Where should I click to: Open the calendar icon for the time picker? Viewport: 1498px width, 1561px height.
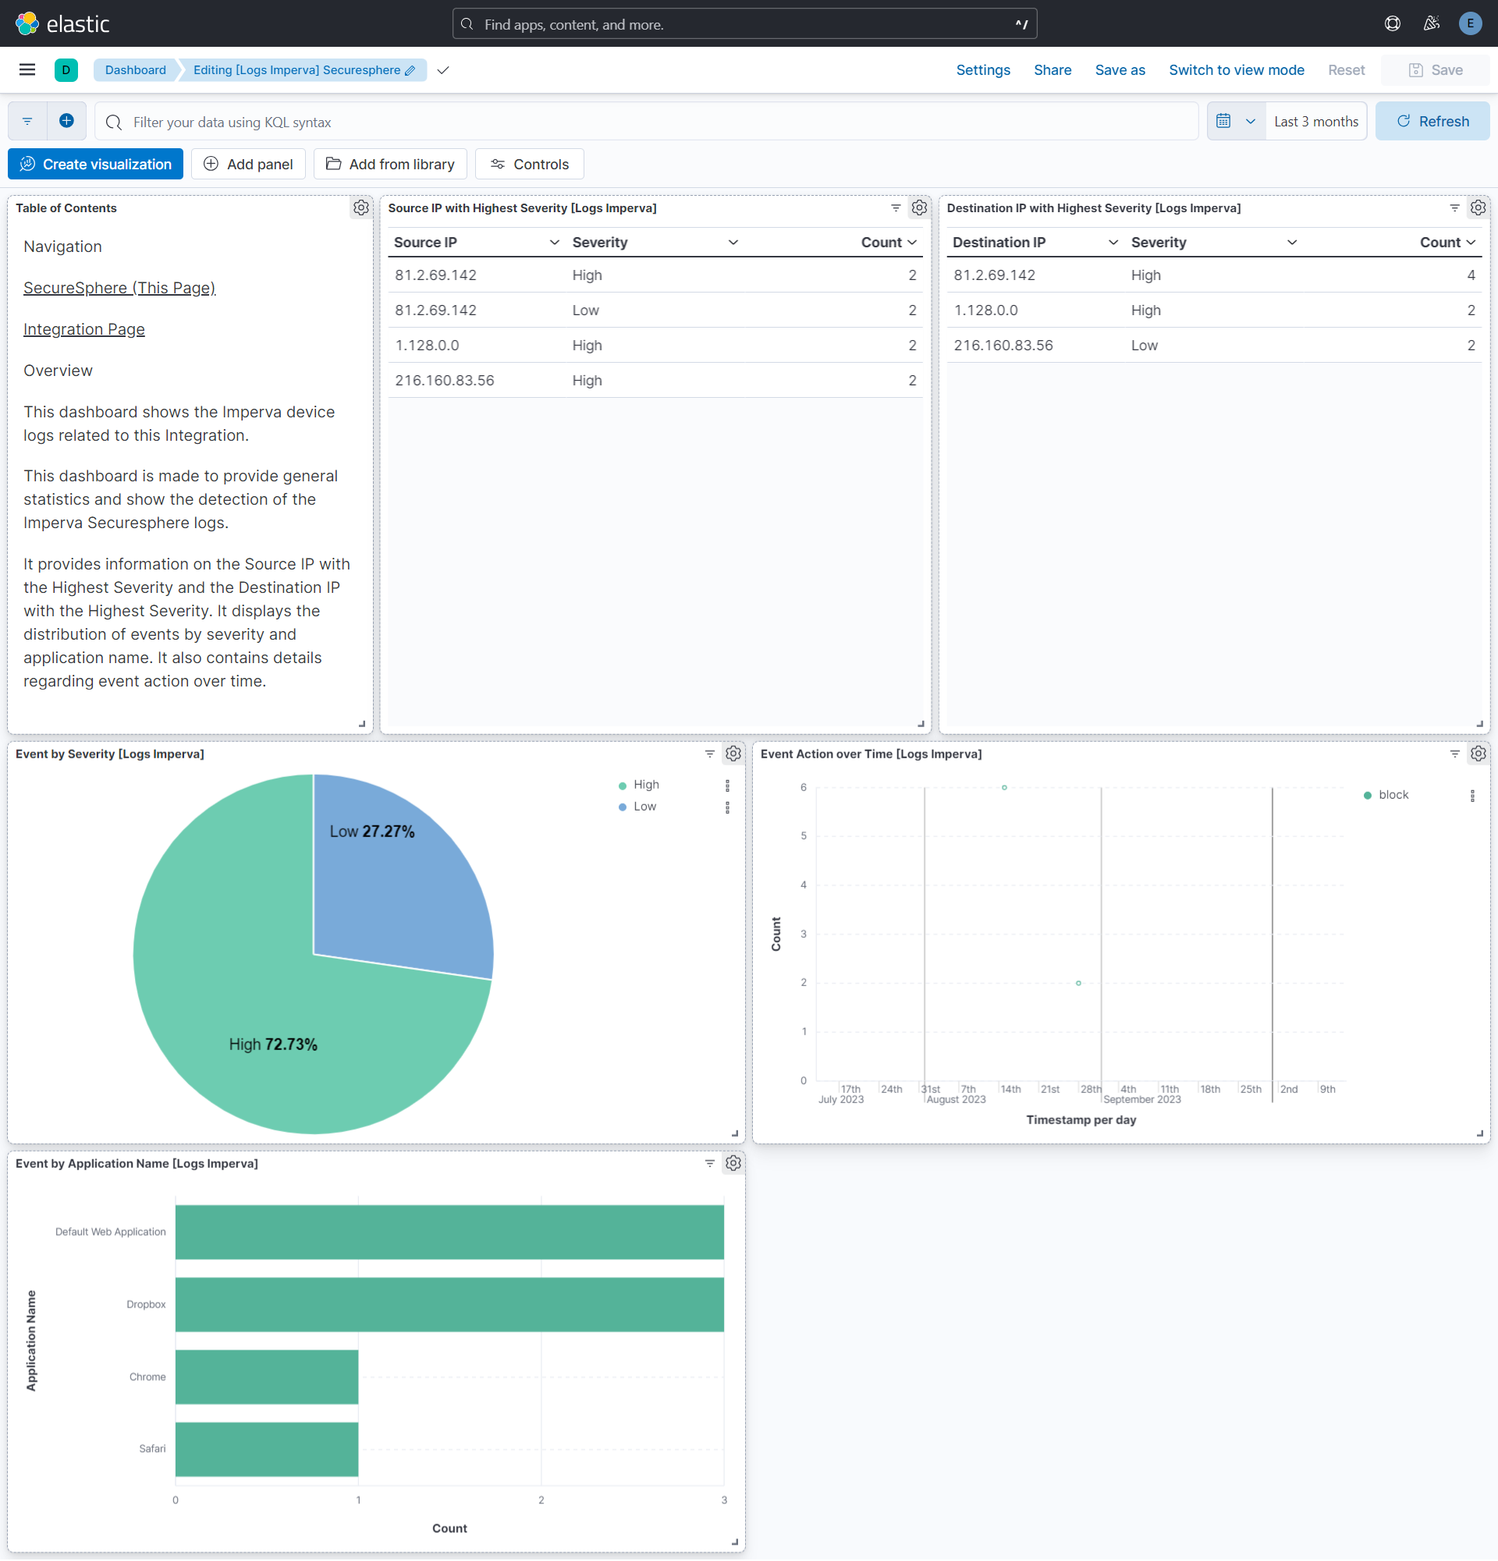point(1224,121)
